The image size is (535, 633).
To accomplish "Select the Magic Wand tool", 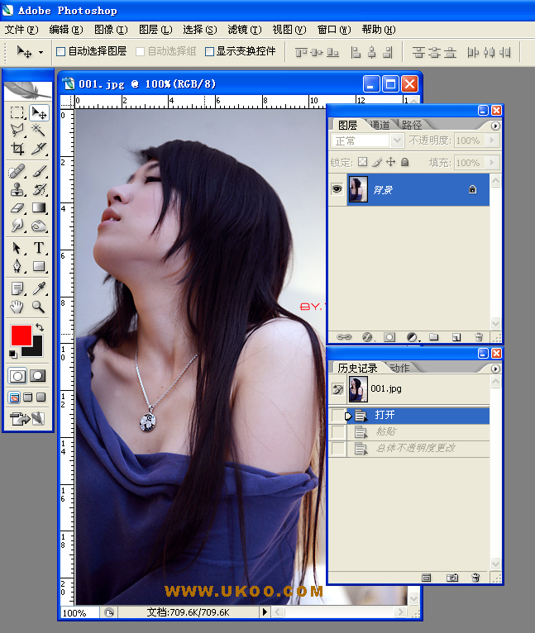I will pos(39,131).
